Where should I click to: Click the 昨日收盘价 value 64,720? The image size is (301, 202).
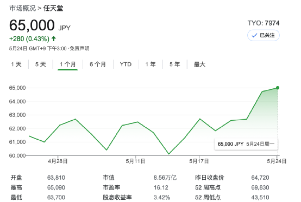coord(260,178)
